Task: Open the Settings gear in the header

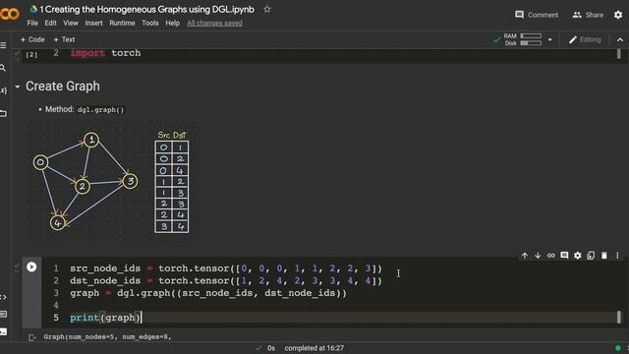Action: pos(618,15)
